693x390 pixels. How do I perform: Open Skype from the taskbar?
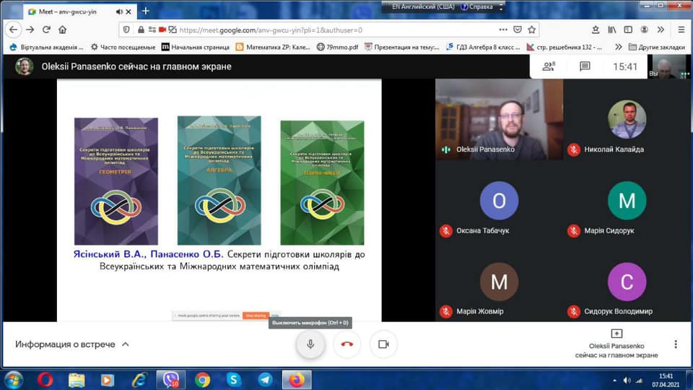(x=234, y=380)
